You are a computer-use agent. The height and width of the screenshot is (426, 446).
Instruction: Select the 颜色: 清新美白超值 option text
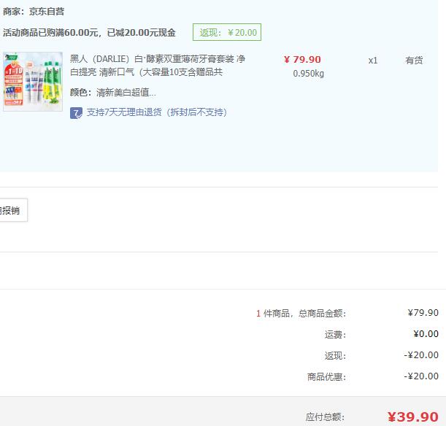pyautogui.click(x=113, y=93)
